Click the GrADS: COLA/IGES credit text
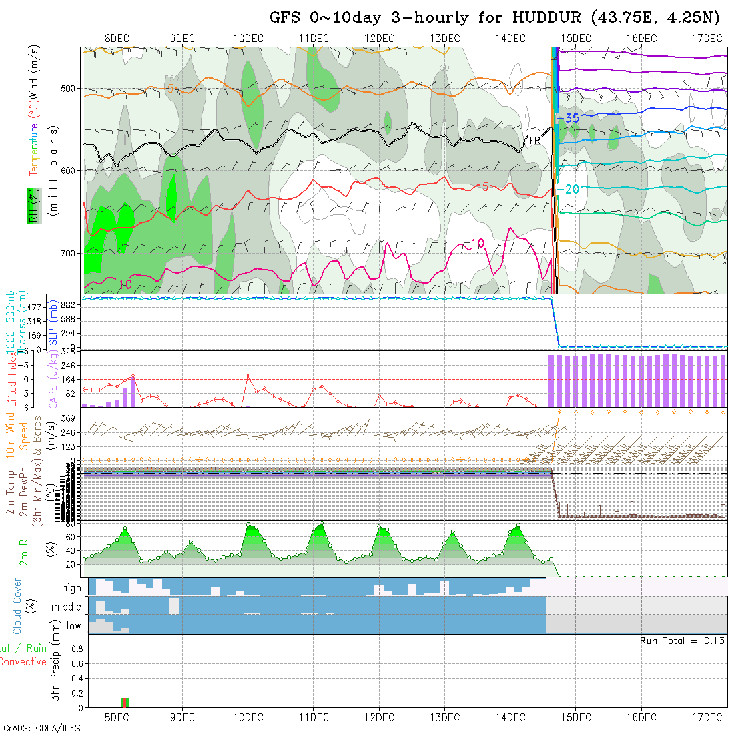Screen dimensions: 734x734 [x=41, y=728]
